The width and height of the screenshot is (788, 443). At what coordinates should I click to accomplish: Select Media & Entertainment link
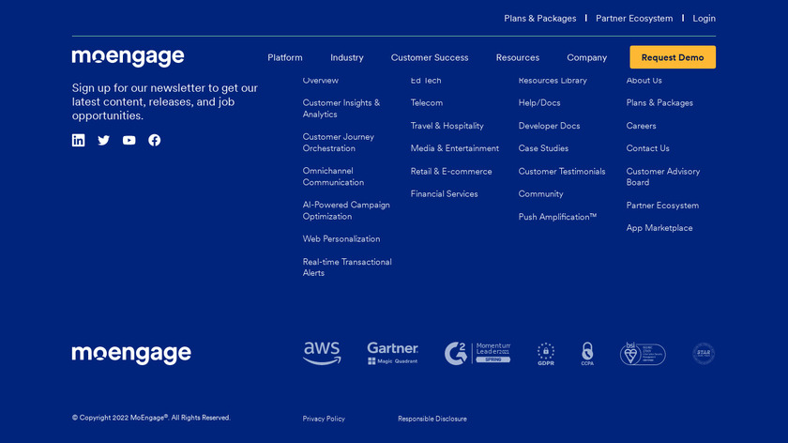(455, 149)
